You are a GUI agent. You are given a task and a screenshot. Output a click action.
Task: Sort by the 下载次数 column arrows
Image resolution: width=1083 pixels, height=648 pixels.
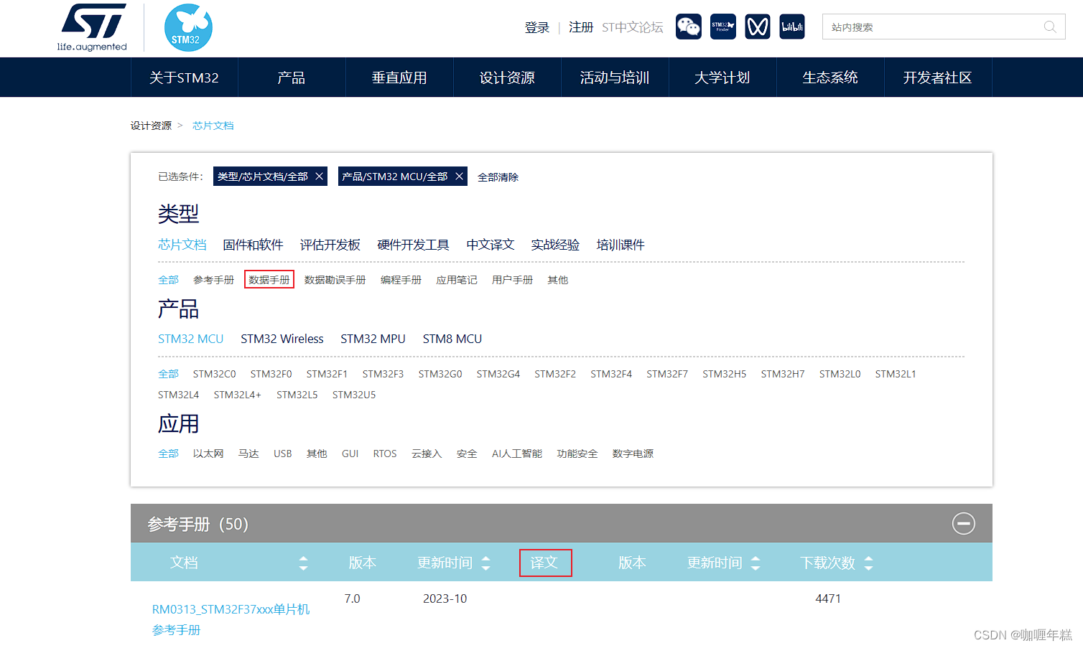coord(868,563)
